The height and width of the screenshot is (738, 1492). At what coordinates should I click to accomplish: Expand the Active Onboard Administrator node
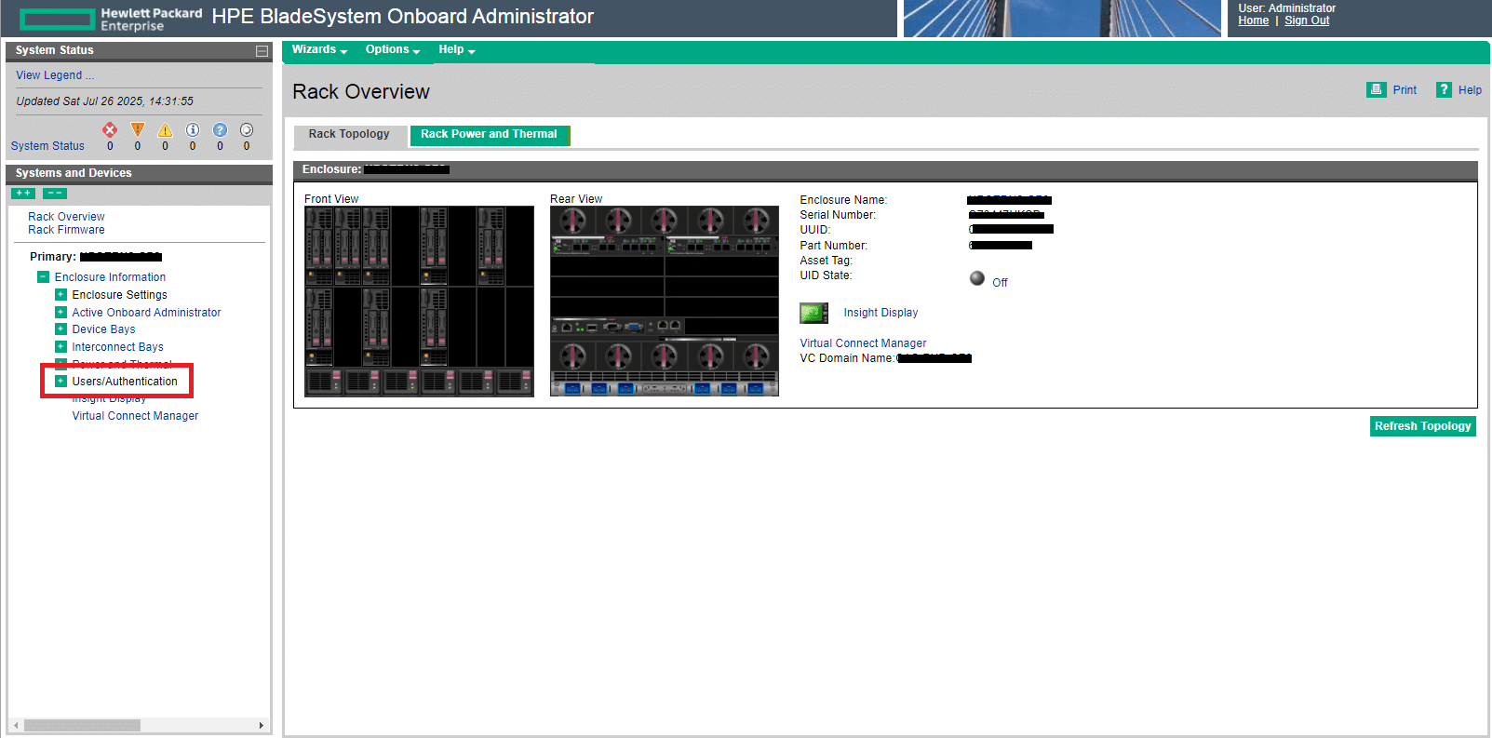(60, 313)
